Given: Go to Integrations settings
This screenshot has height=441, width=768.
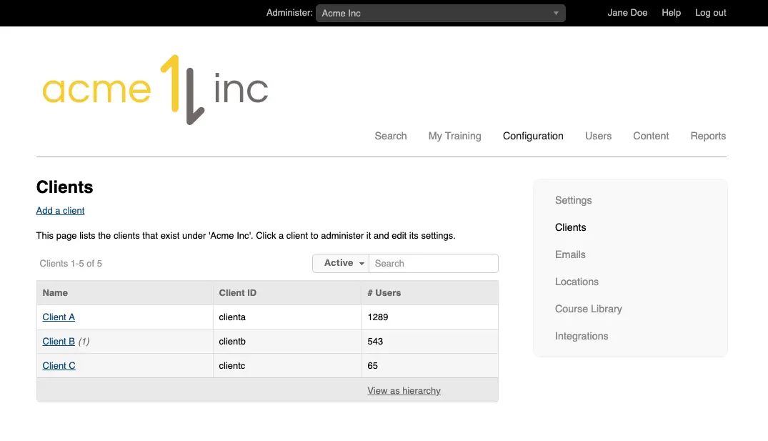Looking at the screenshot, I should click(582, 336).
